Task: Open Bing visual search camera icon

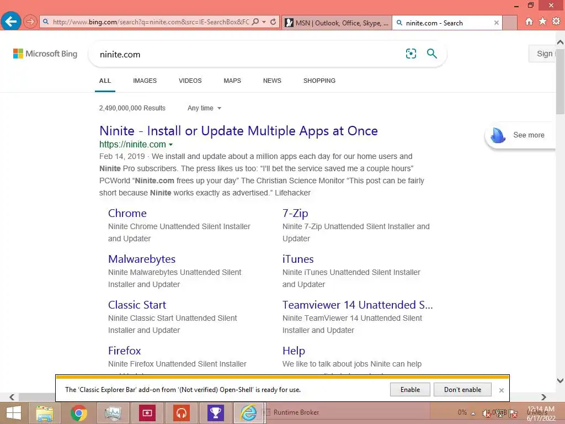Action: [411, 54]
